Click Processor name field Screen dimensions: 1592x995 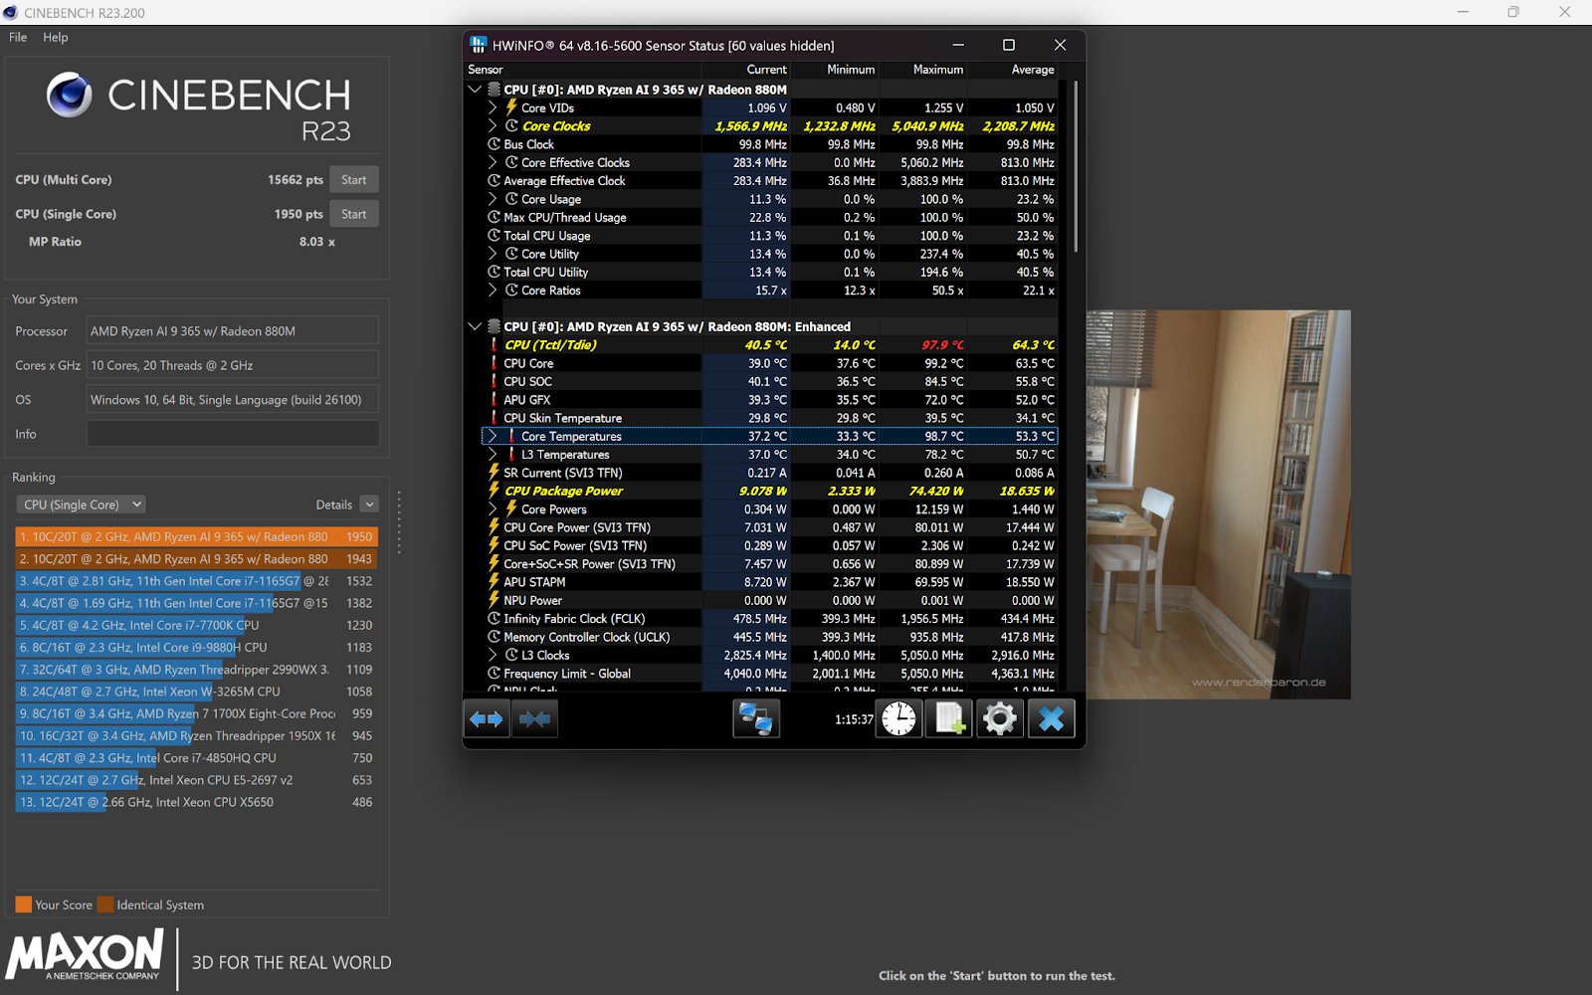point(233,331)
